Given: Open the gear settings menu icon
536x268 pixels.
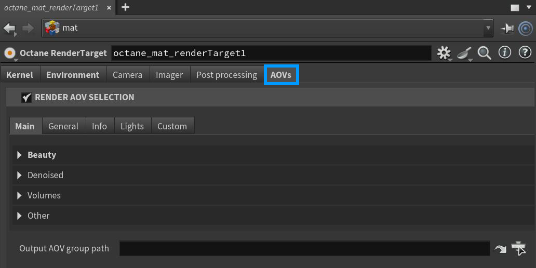Looking at the screenshot, I should point(444,53).
